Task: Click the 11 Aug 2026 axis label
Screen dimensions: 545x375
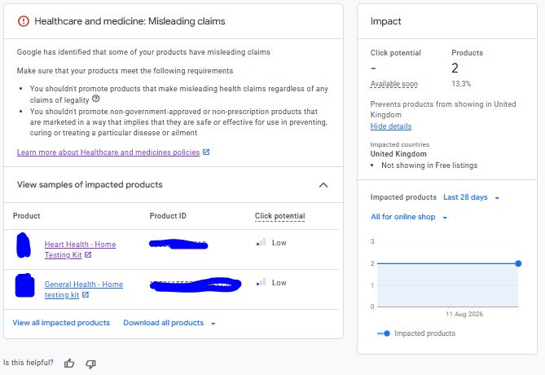Action: click(464, 314)
